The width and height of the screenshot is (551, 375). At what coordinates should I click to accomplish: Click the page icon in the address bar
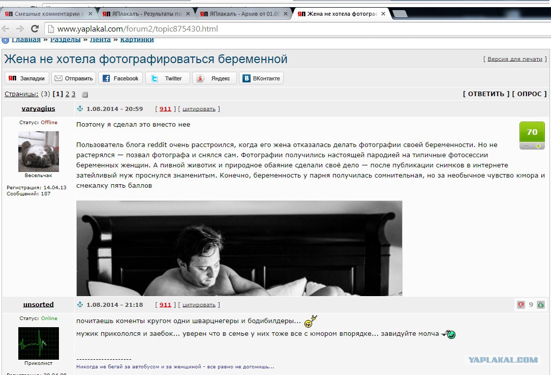tap(51, 29)
